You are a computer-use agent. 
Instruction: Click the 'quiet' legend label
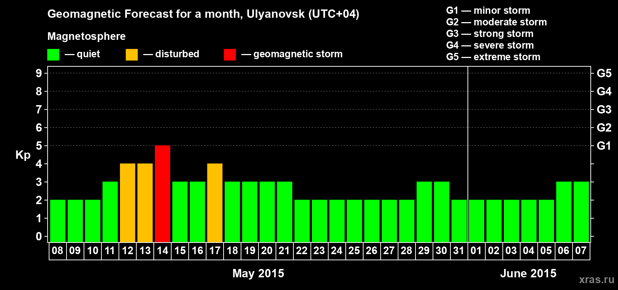coord(88,54)
